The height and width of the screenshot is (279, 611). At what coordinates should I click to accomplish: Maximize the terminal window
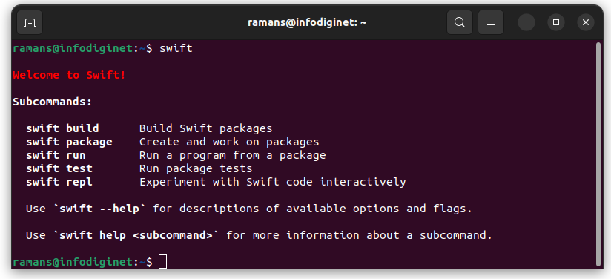point(556,23)
